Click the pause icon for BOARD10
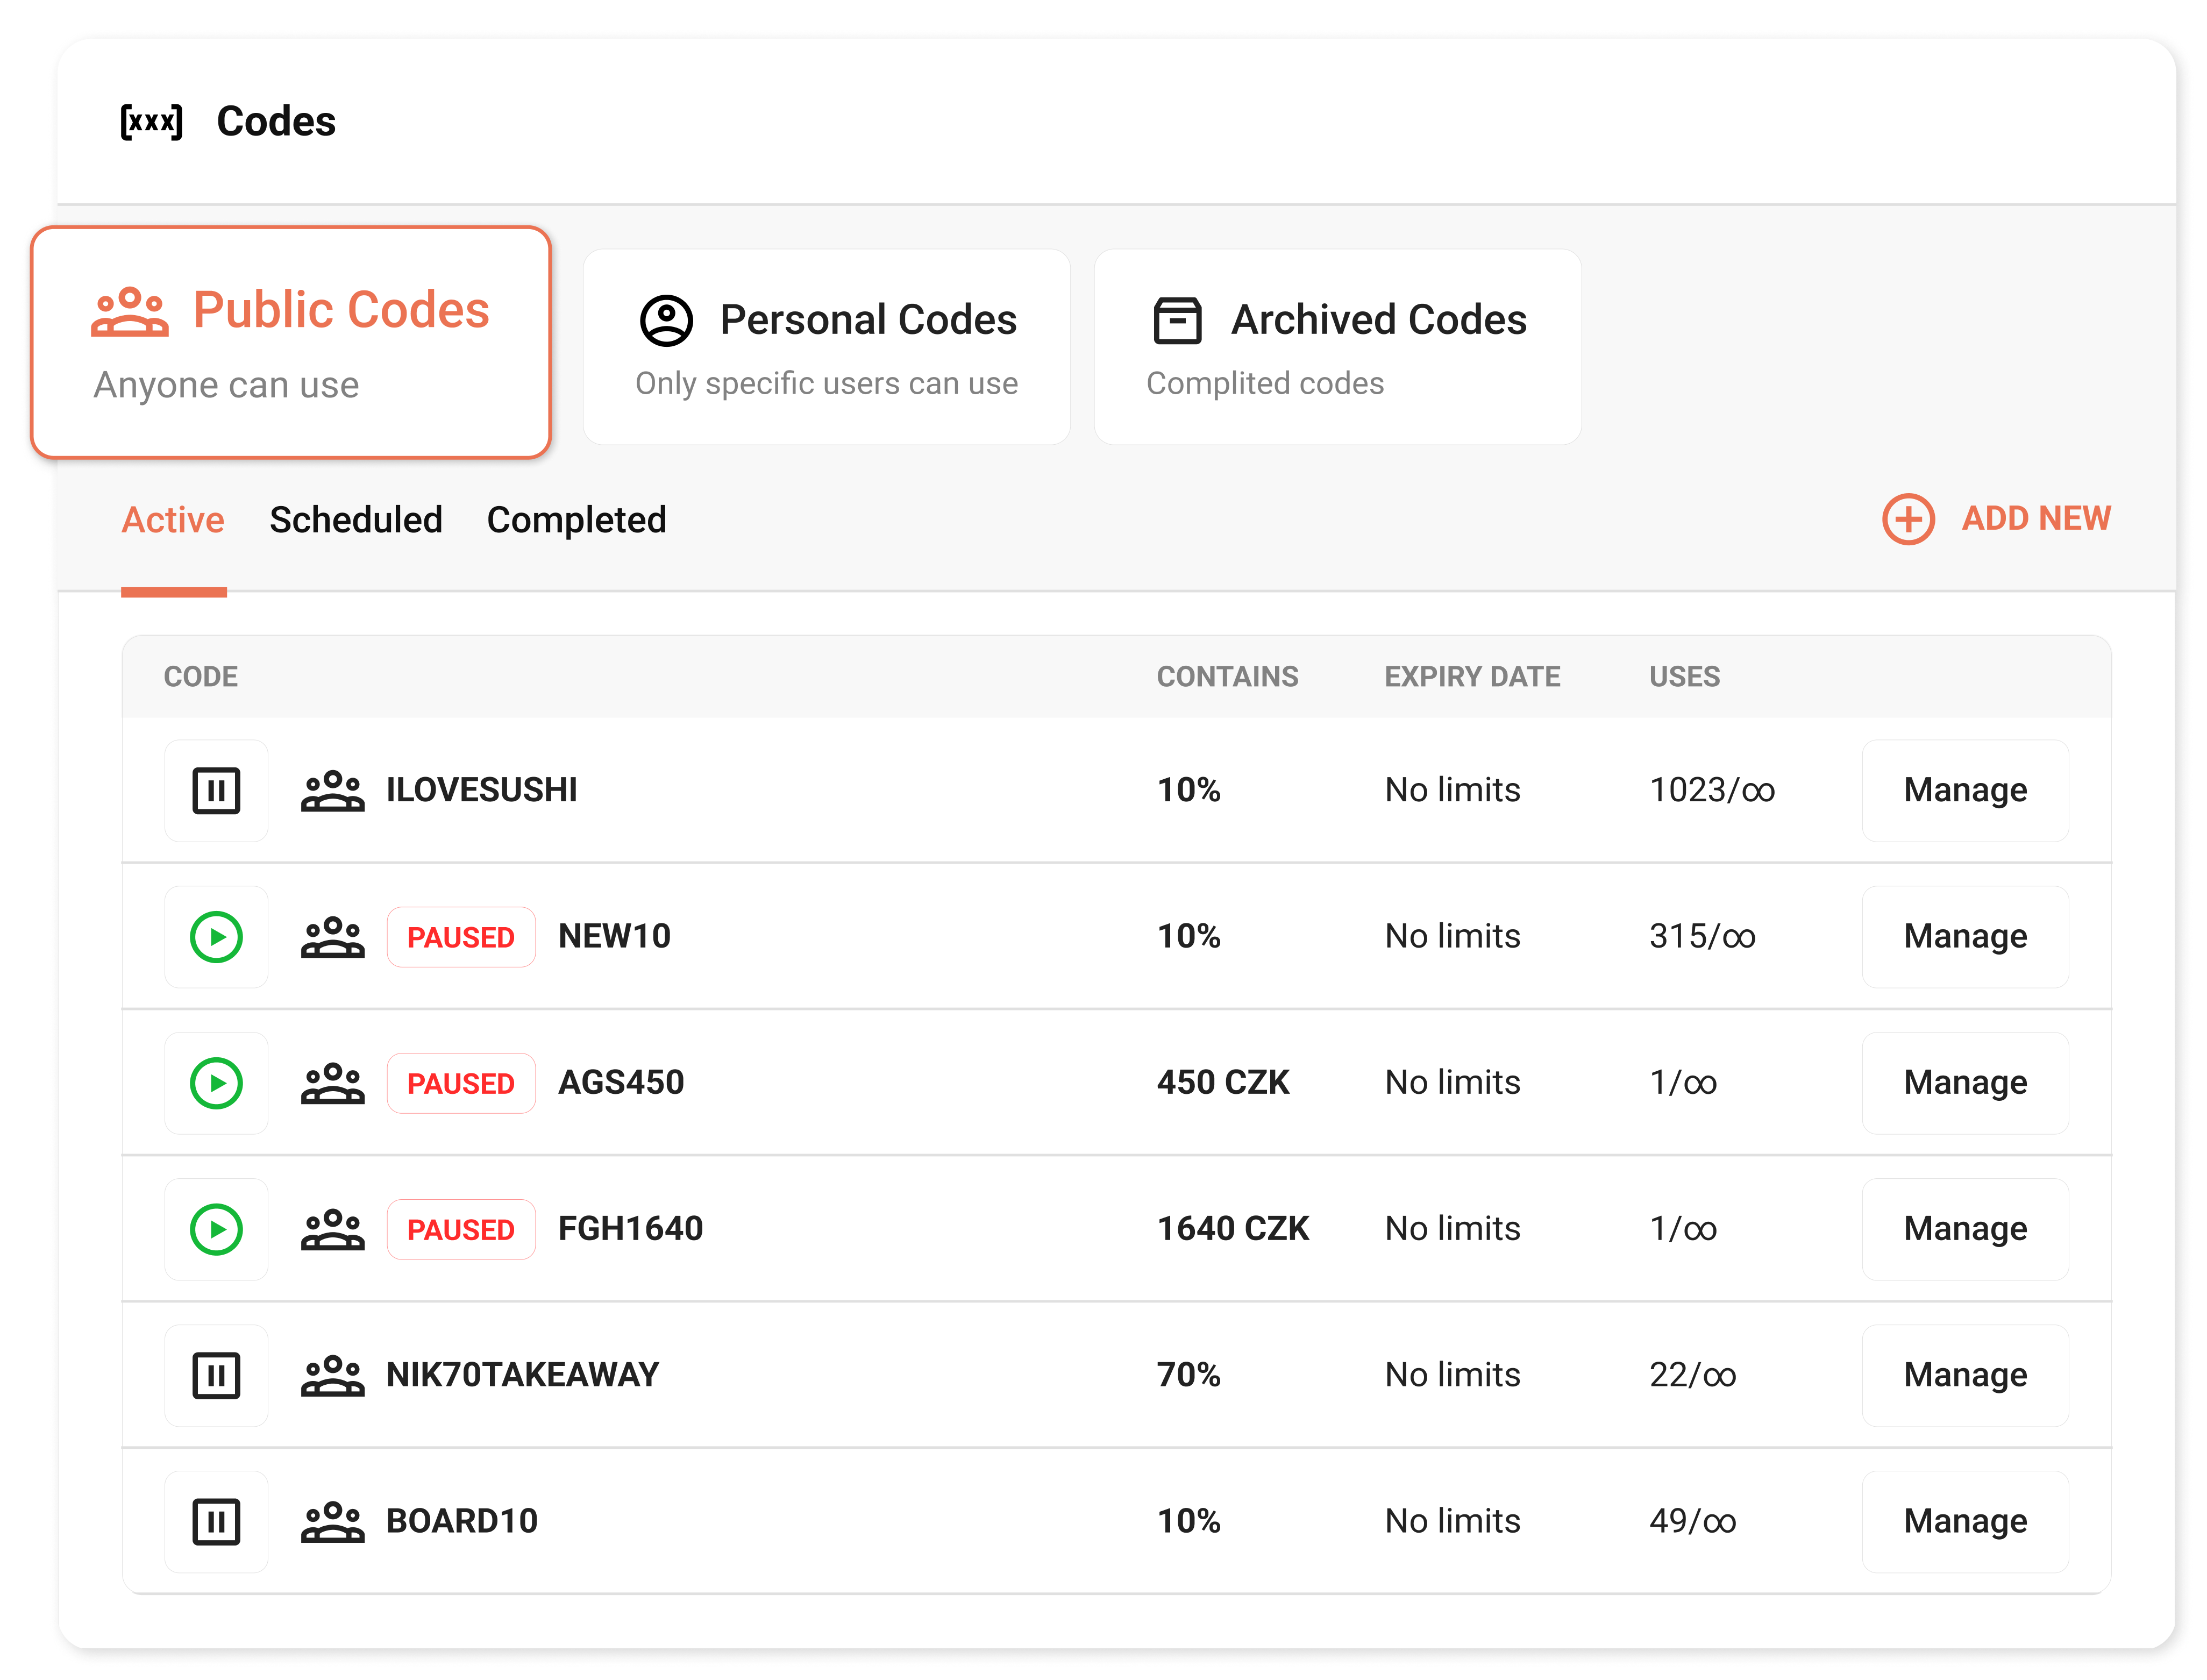 click(x=216, y=1521)
